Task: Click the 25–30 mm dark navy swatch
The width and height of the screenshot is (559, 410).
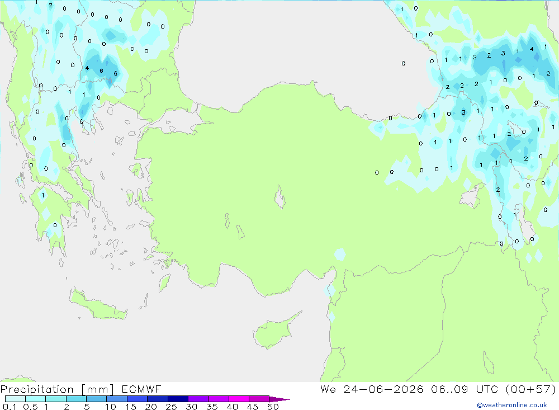Action: click(178, 399)
